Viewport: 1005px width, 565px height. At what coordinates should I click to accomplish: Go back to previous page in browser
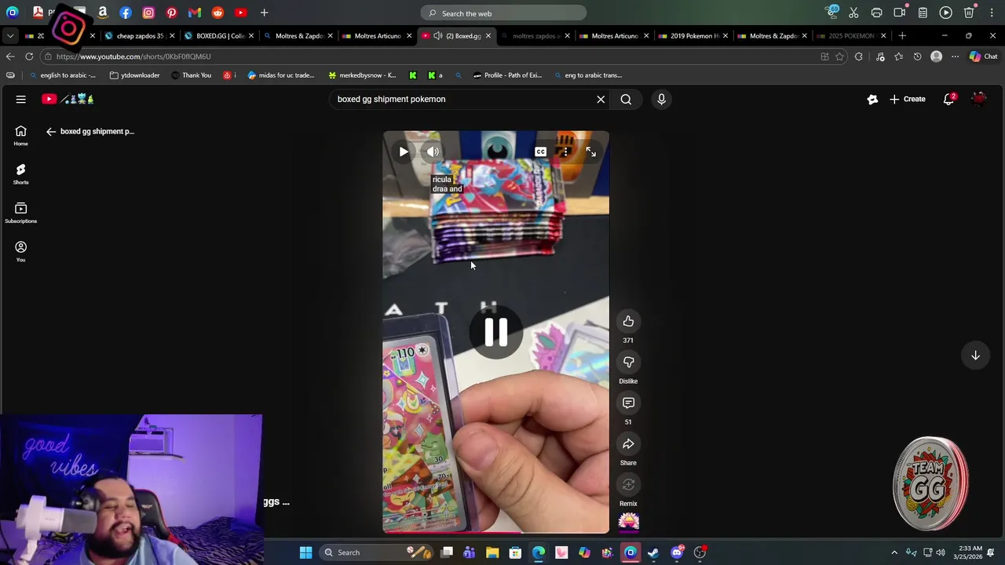[10, 56]
